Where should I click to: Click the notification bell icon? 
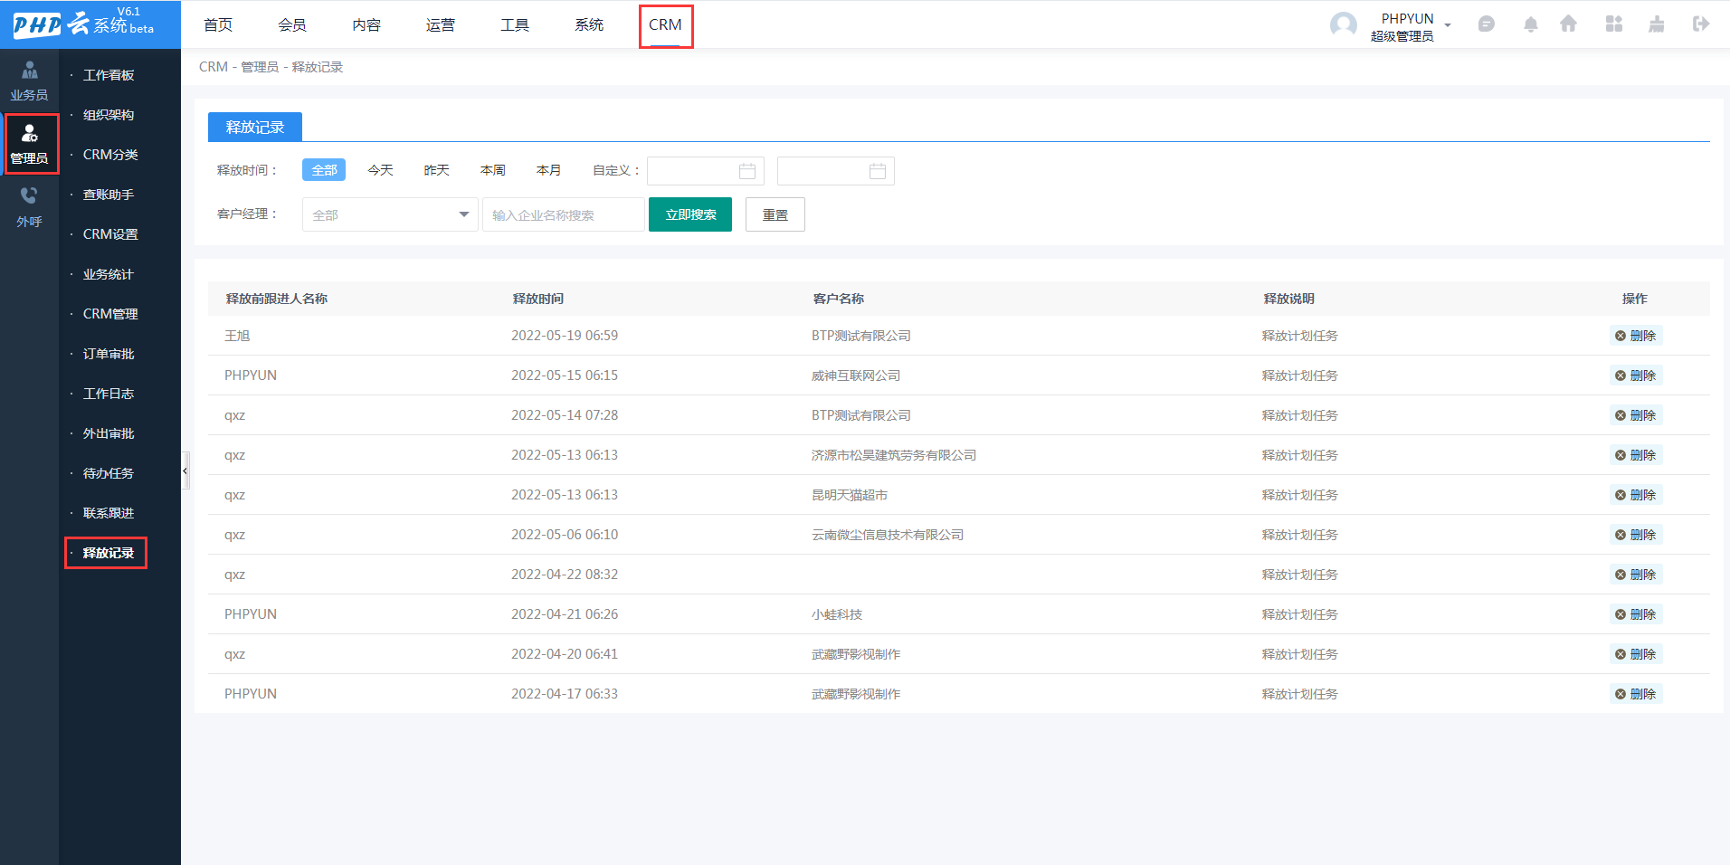pos(1530,24)
